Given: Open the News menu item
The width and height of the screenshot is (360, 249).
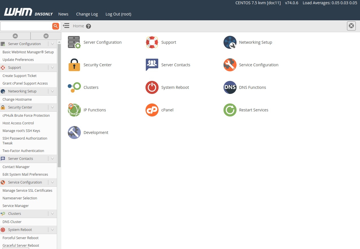Looking at the screenshot, I should pos(63,14).
